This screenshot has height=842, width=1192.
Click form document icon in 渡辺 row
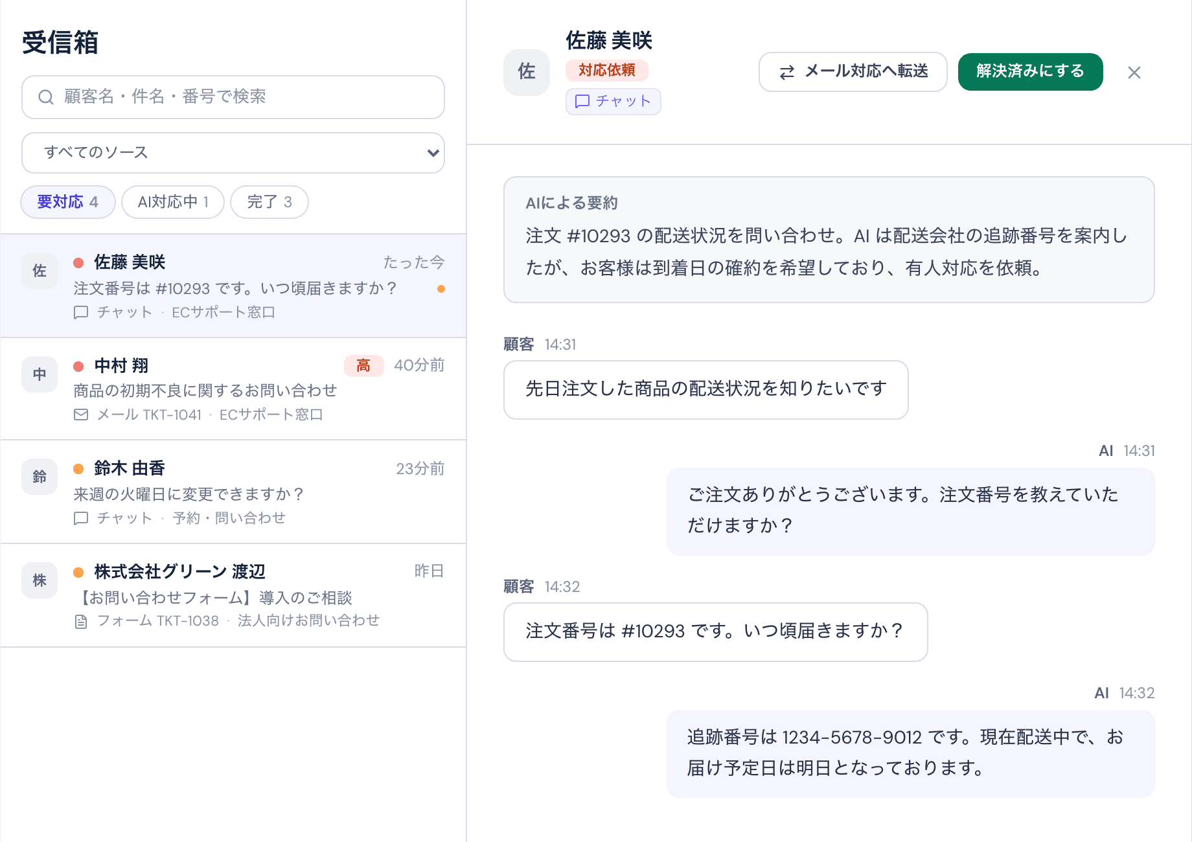(x=81, y=621)
